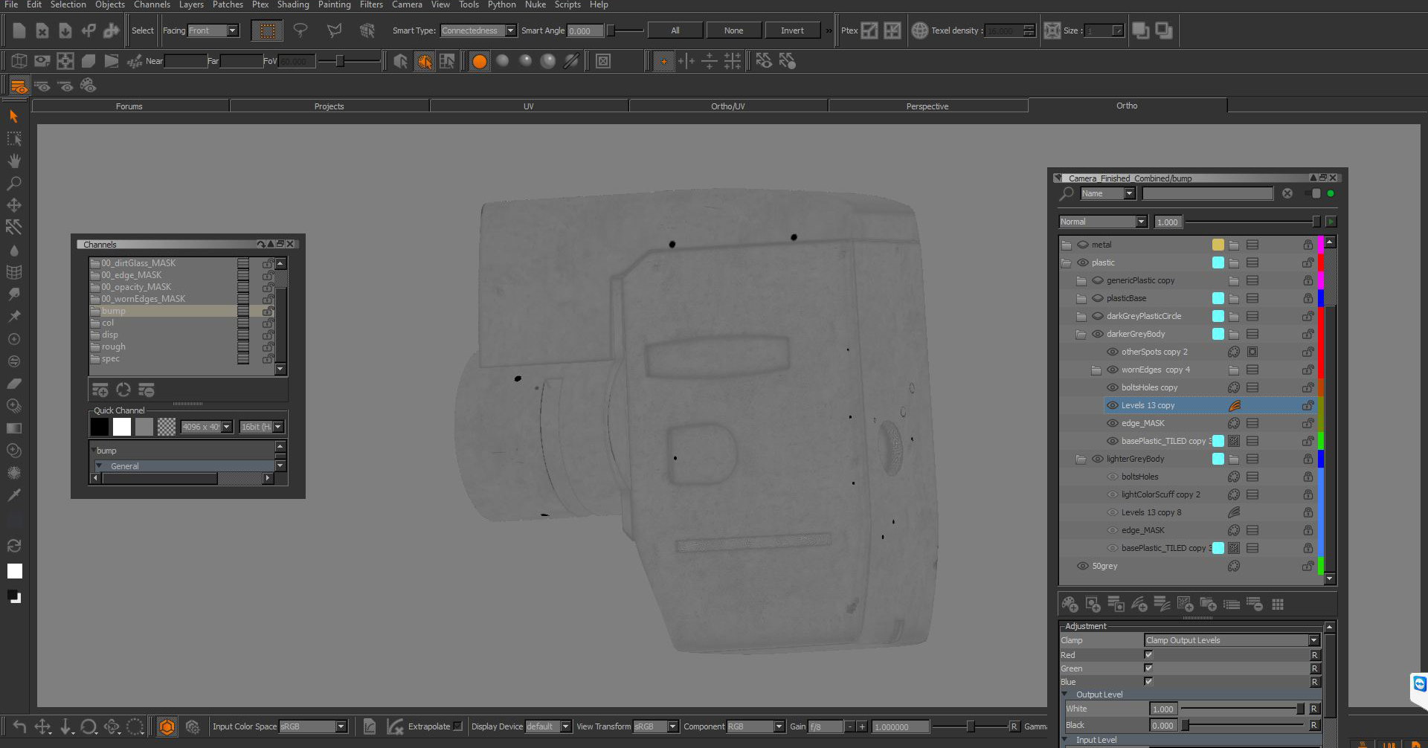Hide the plastic layer group via eye icon
Viewport: 1428px width, 748px height.
tap(1083, 262)
